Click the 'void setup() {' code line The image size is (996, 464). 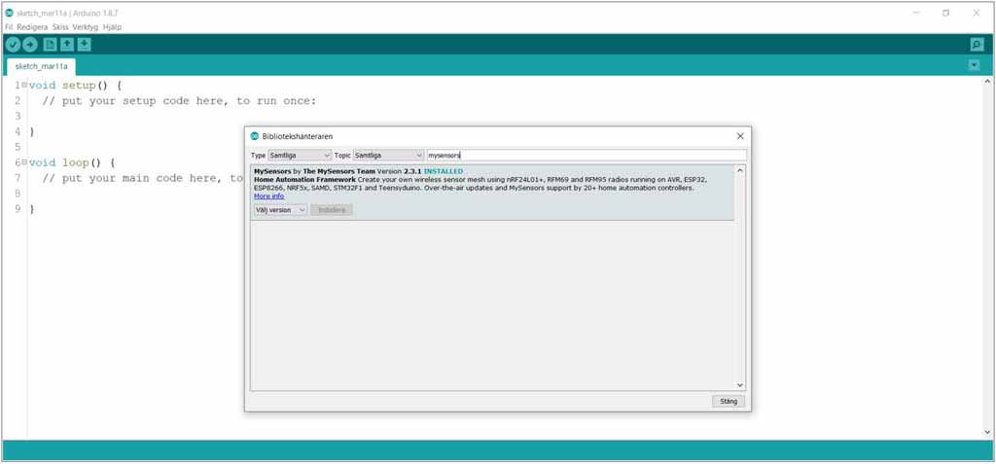pos(75,86)
